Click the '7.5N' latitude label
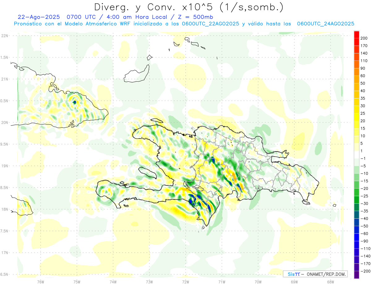Viewport: 371px width, 286px height. click(x=4, y=231)
